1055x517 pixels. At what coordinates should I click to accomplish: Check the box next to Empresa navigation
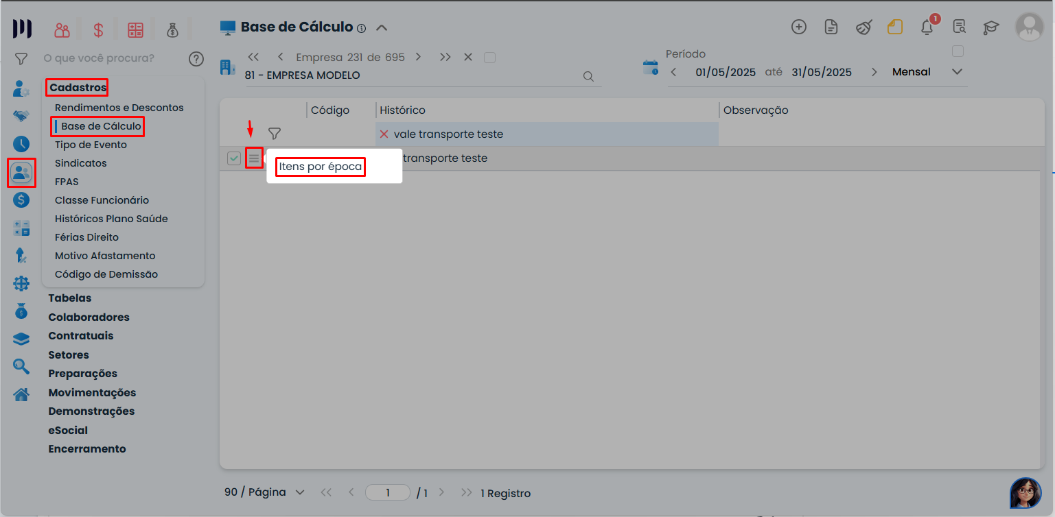point(489,58)
